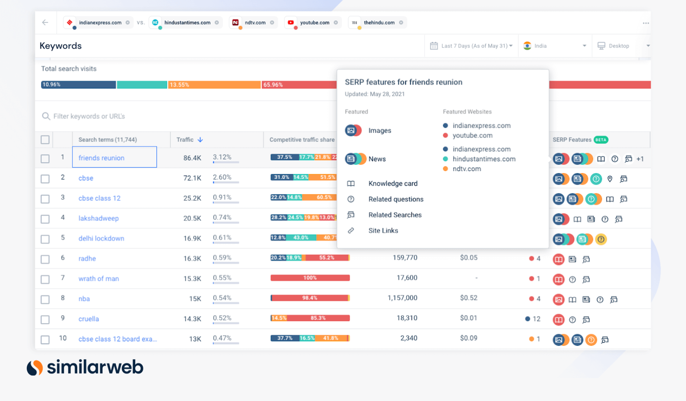Viewport: 686px width, 401px height.
Task: Toggle the select-all header checkbox
Action: 45,140
